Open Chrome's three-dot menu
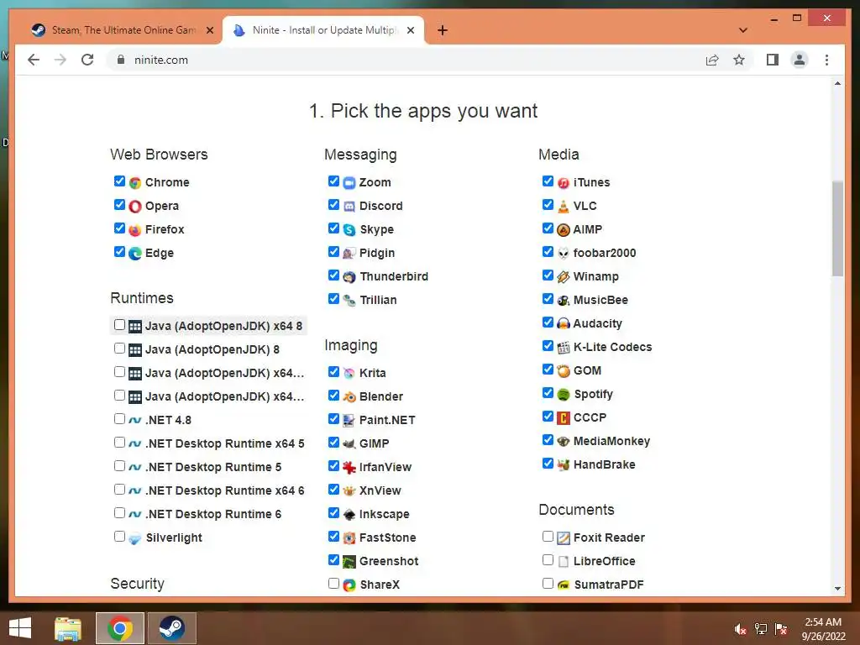The height and width of the screenshot is (645, 860). pyautogui.click(x=826, y=60)
